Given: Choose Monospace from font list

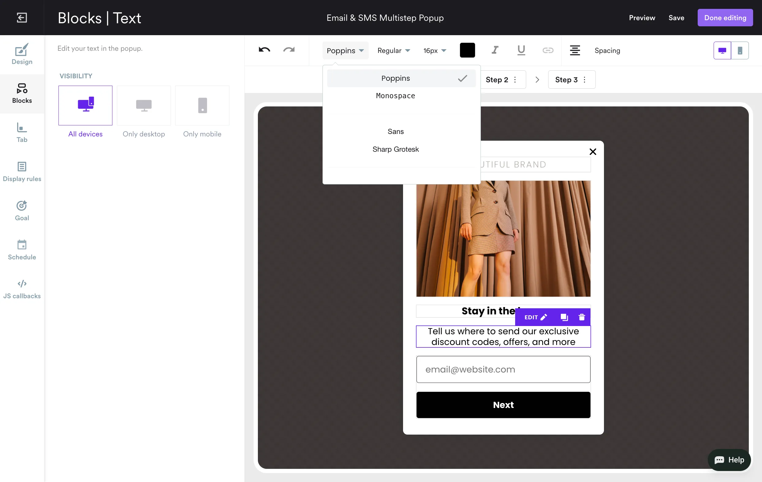Looking at the screenshot, I should pos(395,96).
